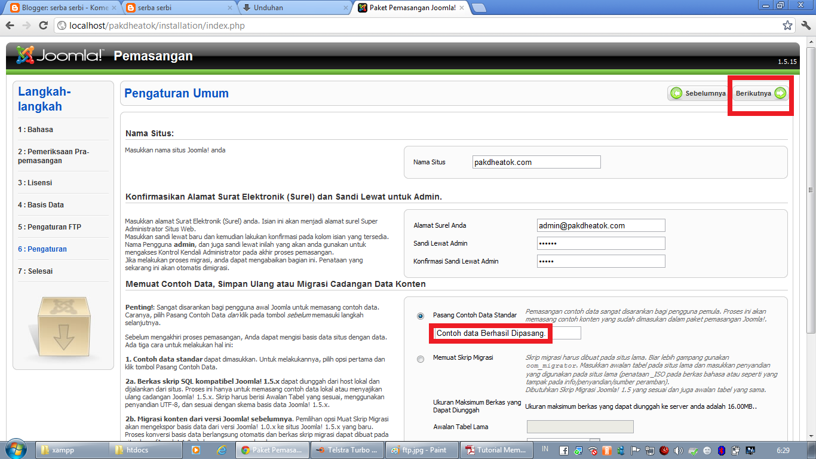Switch to ftp.jpg - Paint window
Viewport: 816px width, 459px height.
[423, 450]
